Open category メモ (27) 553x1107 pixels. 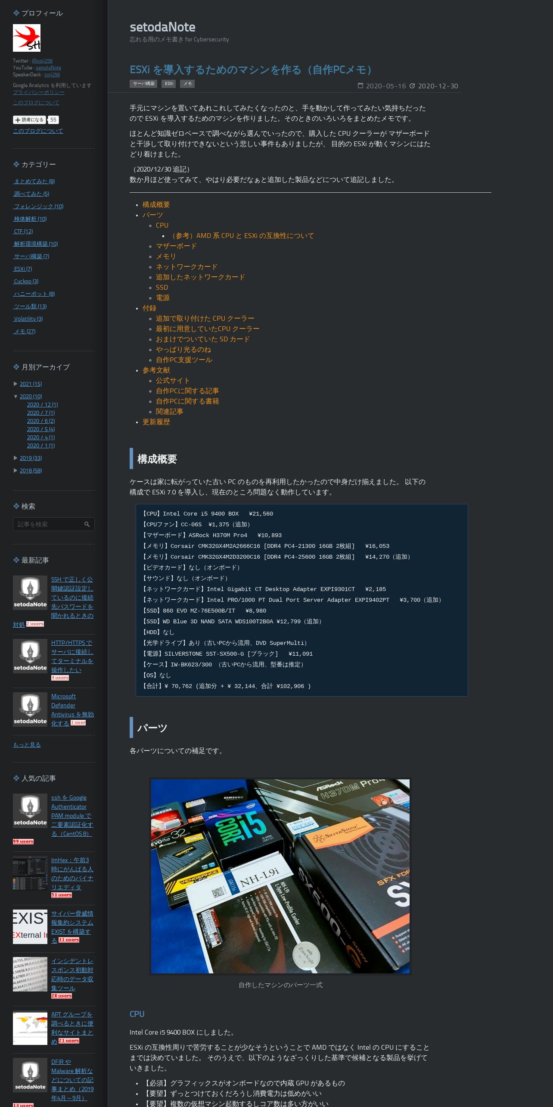[x=25, y=331]
